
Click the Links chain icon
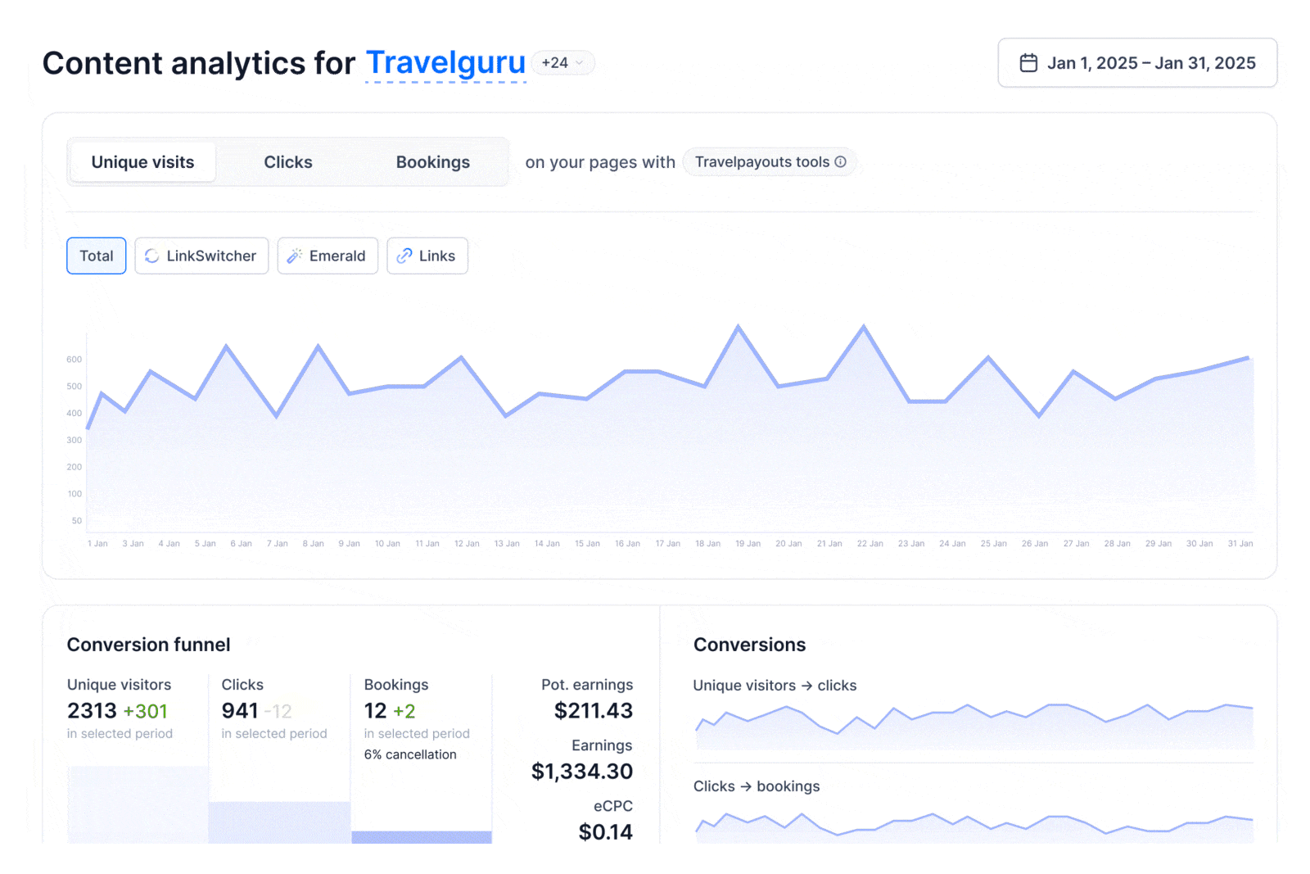[x=404, y=256]
